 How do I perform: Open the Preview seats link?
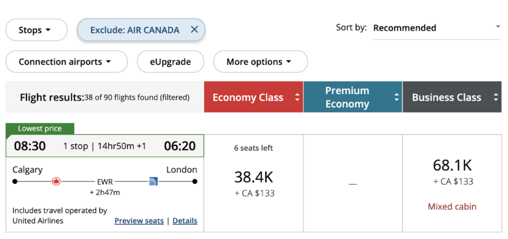(x=139, y=221)
